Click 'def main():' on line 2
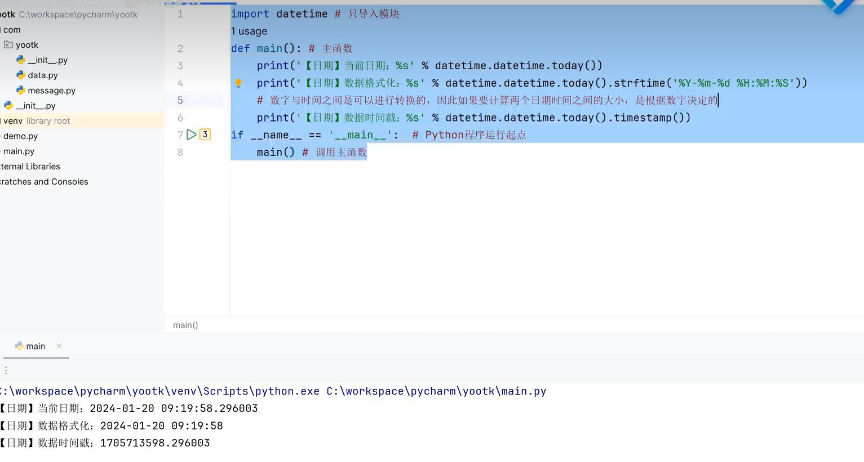Image resolution: width=864 pixels, height=462 pixels. (x=266, y=48)
